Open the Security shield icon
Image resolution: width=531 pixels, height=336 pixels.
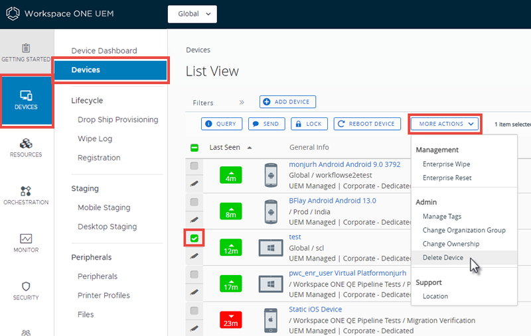pos(26,286)
